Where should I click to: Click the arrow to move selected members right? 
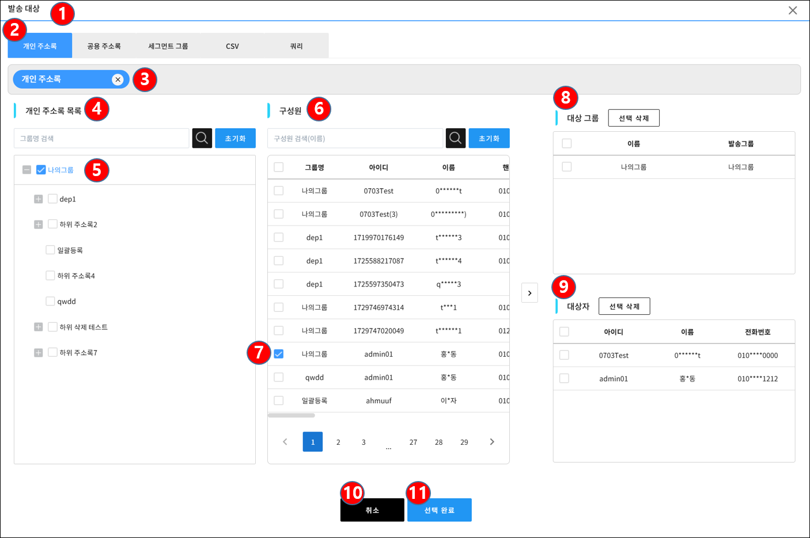tap(529, 293)
